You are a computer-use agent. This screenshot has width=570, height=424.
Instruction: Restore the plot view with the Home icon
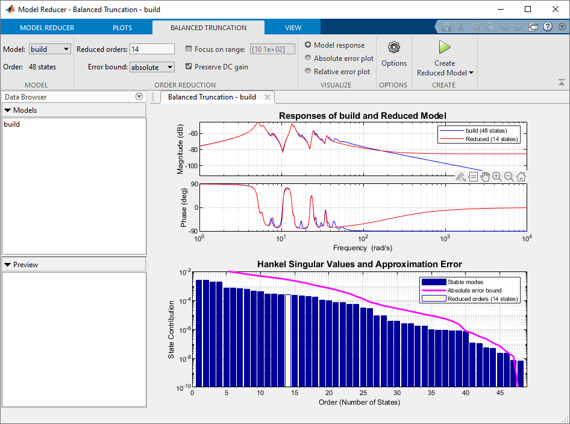pos(521,176)
